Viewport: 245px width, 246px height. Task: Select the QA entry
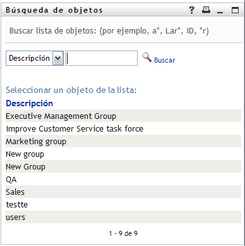[123, 179]
